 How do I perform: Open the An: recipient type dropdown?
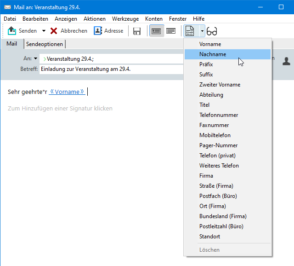point(36,59)
